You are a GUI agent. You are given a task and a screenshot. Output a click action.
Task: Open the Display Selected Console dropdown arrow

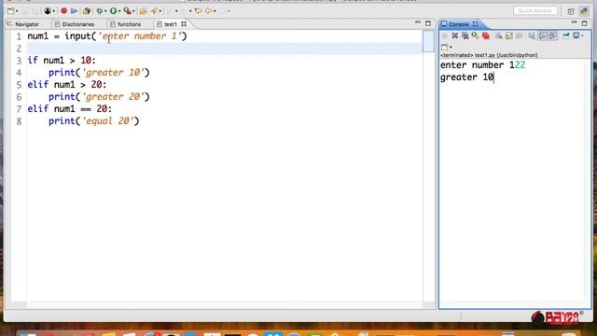pyautogui.click(x=582, y=35)
